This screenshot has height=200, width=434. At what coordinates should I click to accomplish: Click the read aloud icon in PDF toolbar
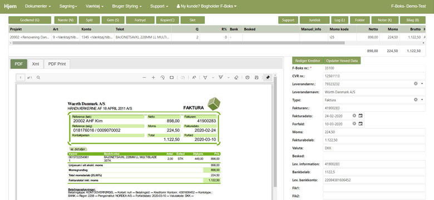pos(194,78)
